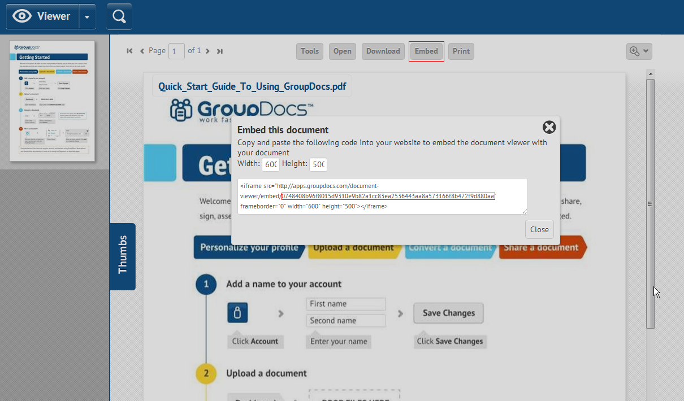The image size is (684, 401).
Task: Click scrollbar up arrow
Action: pyautogui.click(x=650, y=74)
